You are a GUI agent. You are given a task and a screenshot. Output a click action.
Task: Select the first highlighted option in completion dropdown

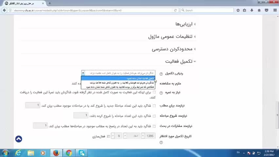[118, 78]
